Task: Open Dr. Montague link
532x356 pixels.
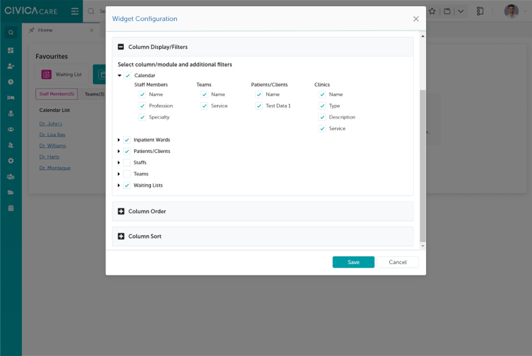Action: (54, 168)
